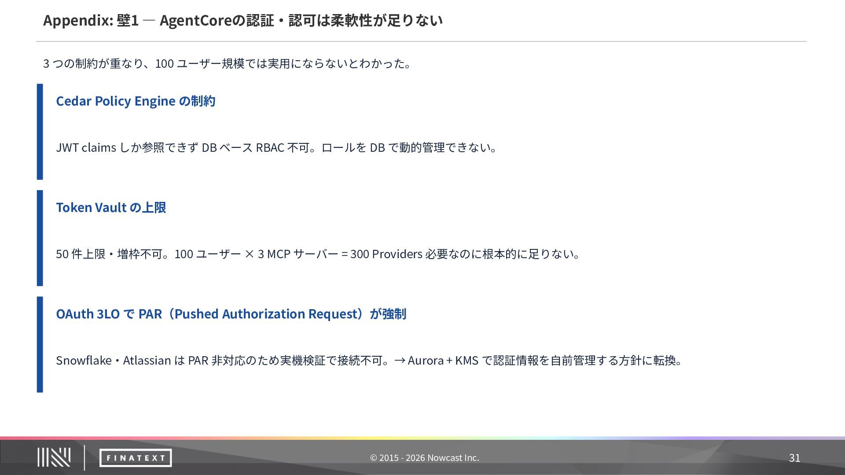
Task: Click the arrow symbol before Aurora + KMS
Action: 400,361
